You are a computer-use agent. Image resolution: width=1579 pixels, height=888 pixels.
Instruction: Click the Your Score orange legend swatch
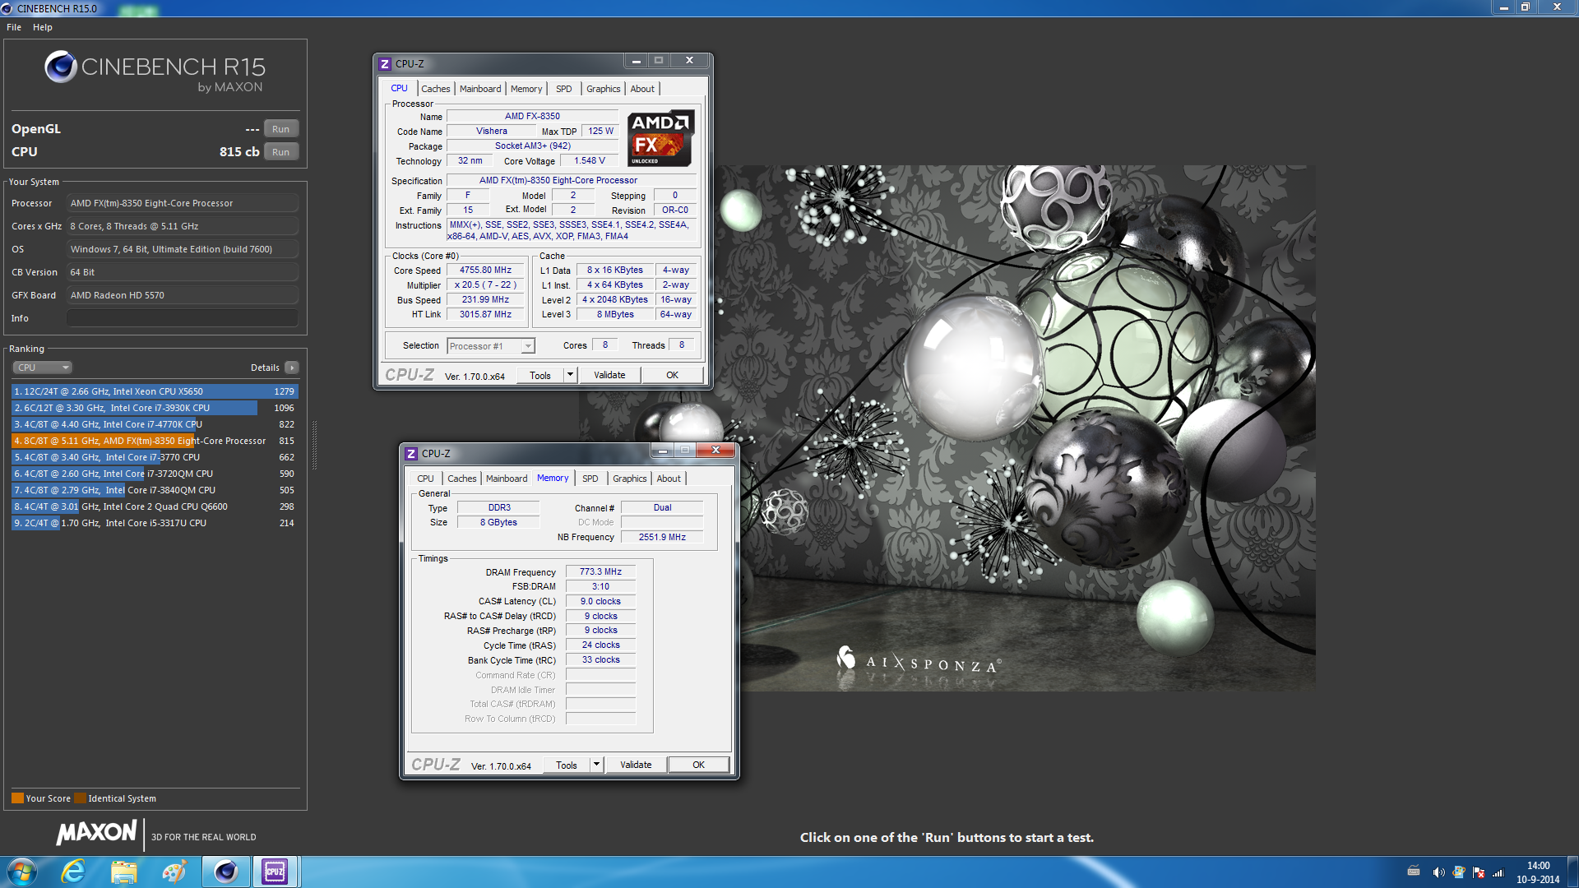click(17, 798)
